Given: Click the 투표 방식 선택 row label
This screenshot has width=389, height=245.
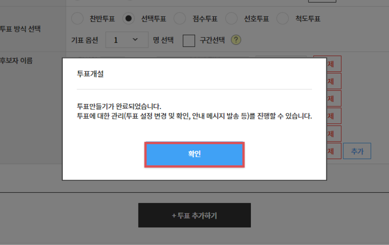Looking at the screenshot, I should [x=20, y=29].
